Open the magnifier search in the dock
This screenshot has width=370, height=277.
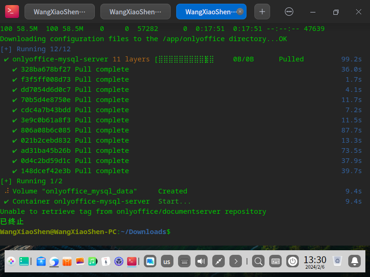[x=258, y=261]
